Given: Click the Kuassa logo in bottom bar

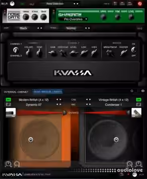Looking at the screenshot, I should tap(12, 175).
